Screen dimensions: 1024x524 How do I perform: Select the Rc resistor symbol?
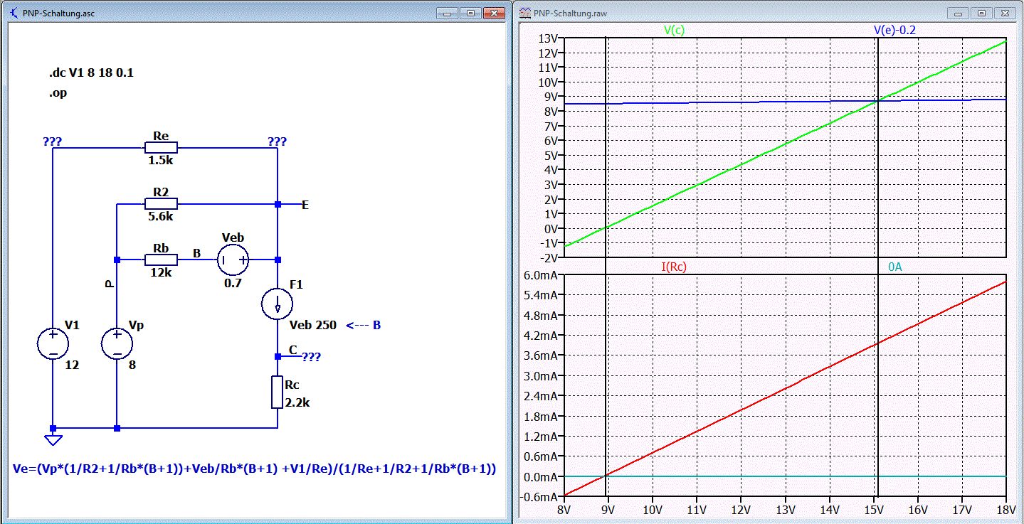point(277,392)
